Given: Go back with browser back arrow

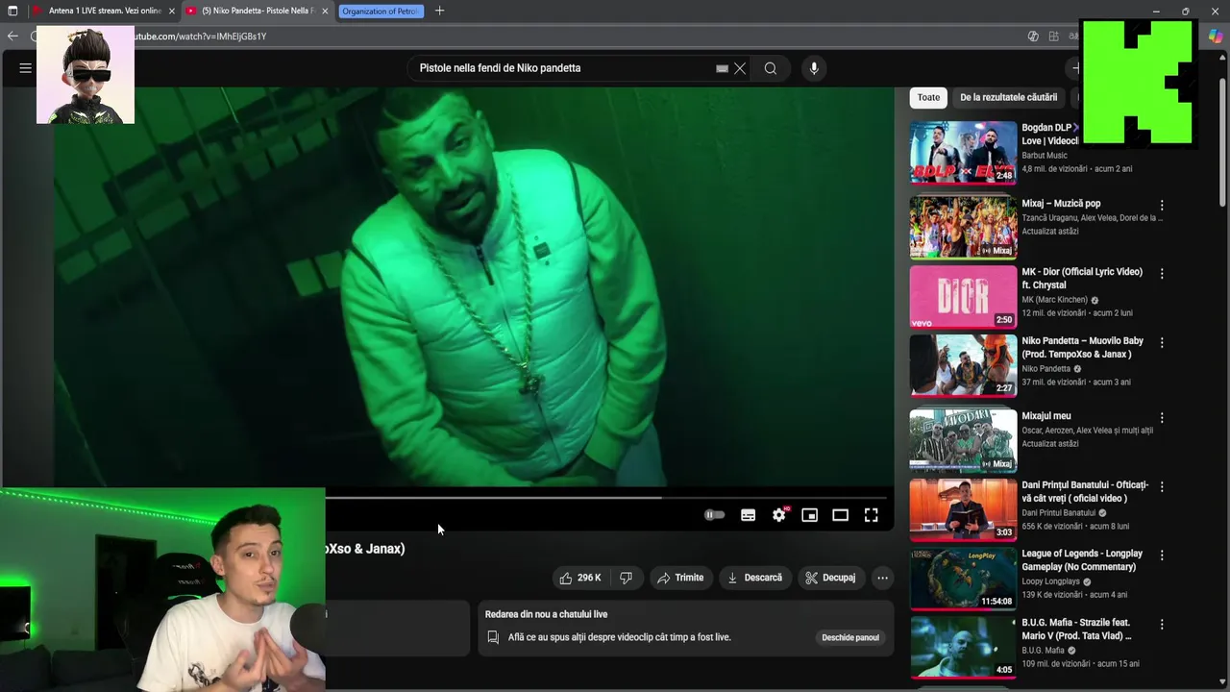Looking at the screenshot, I should coord(12,36).
